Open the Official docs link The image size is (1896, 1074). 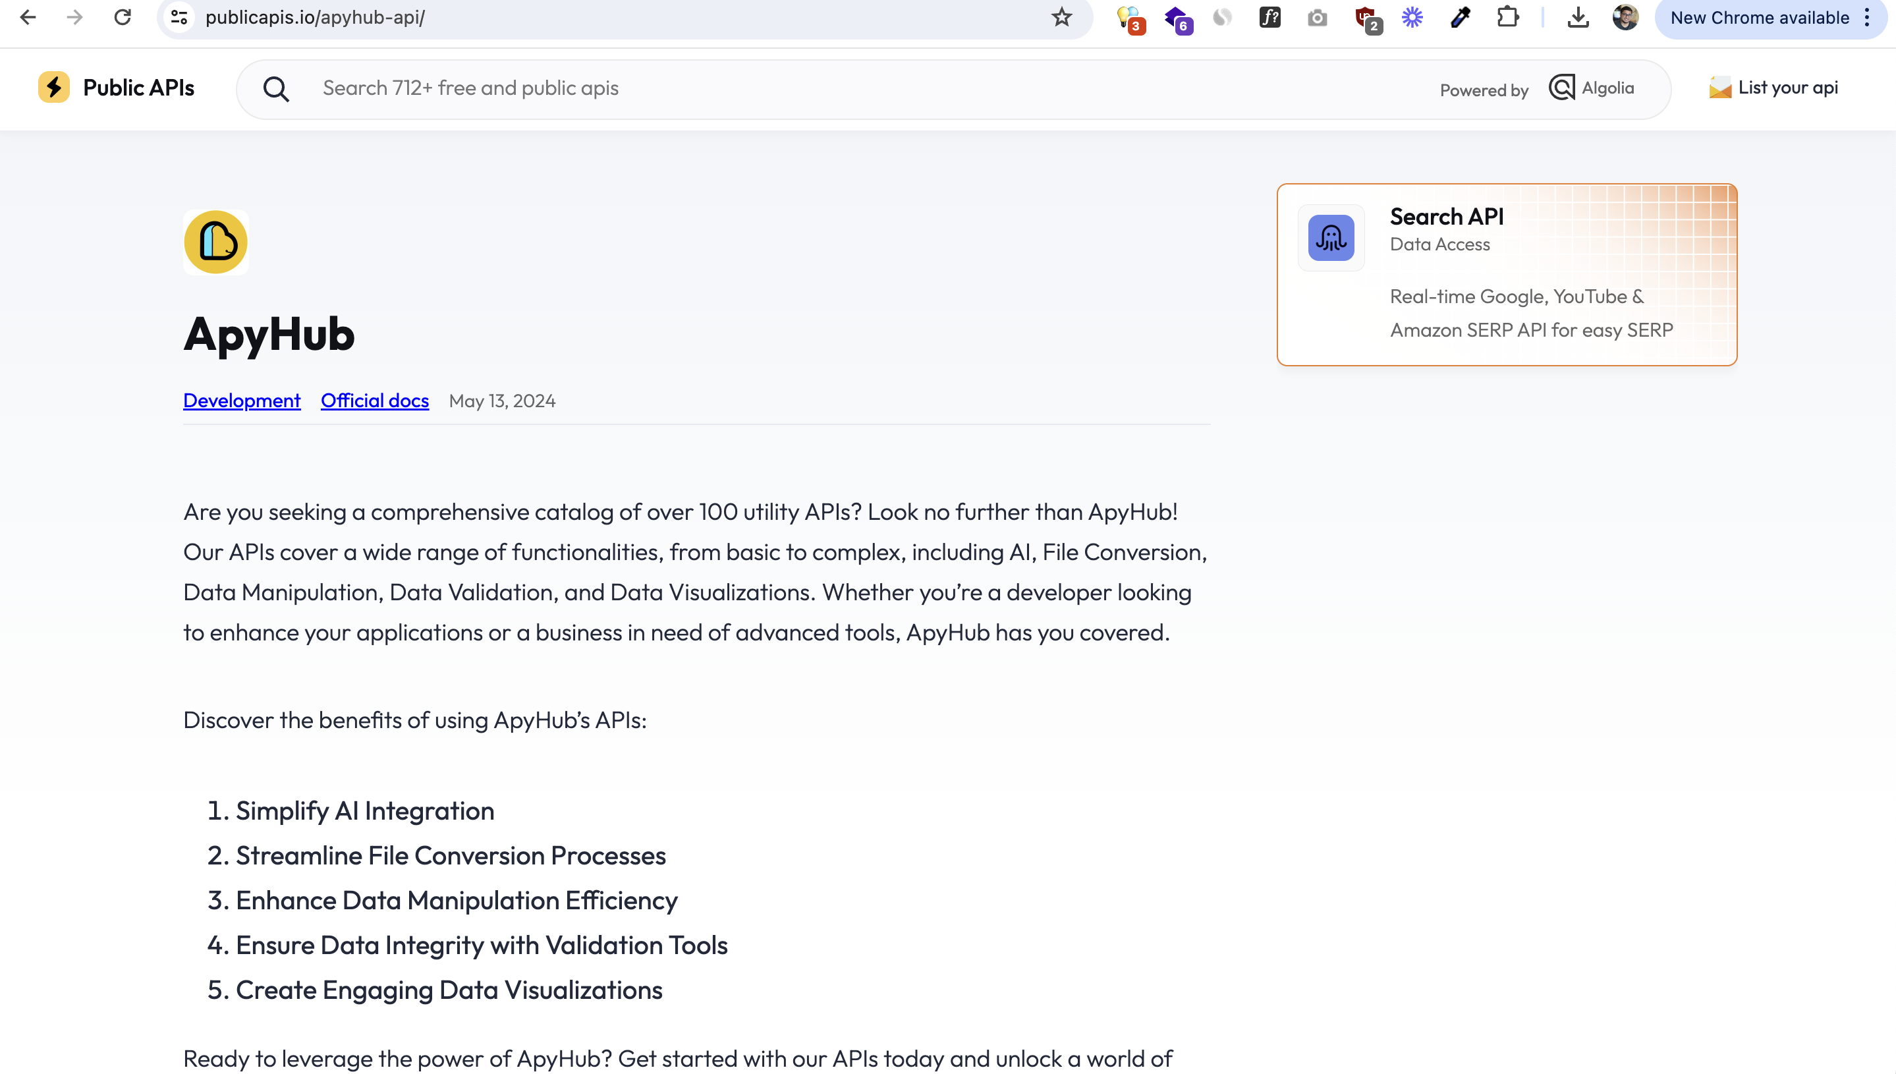point(375,401)
